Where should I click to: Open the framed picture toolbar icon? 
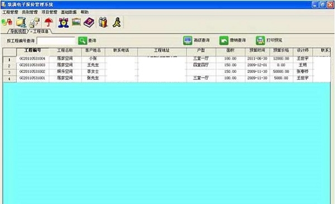click(x=76, y=22)
